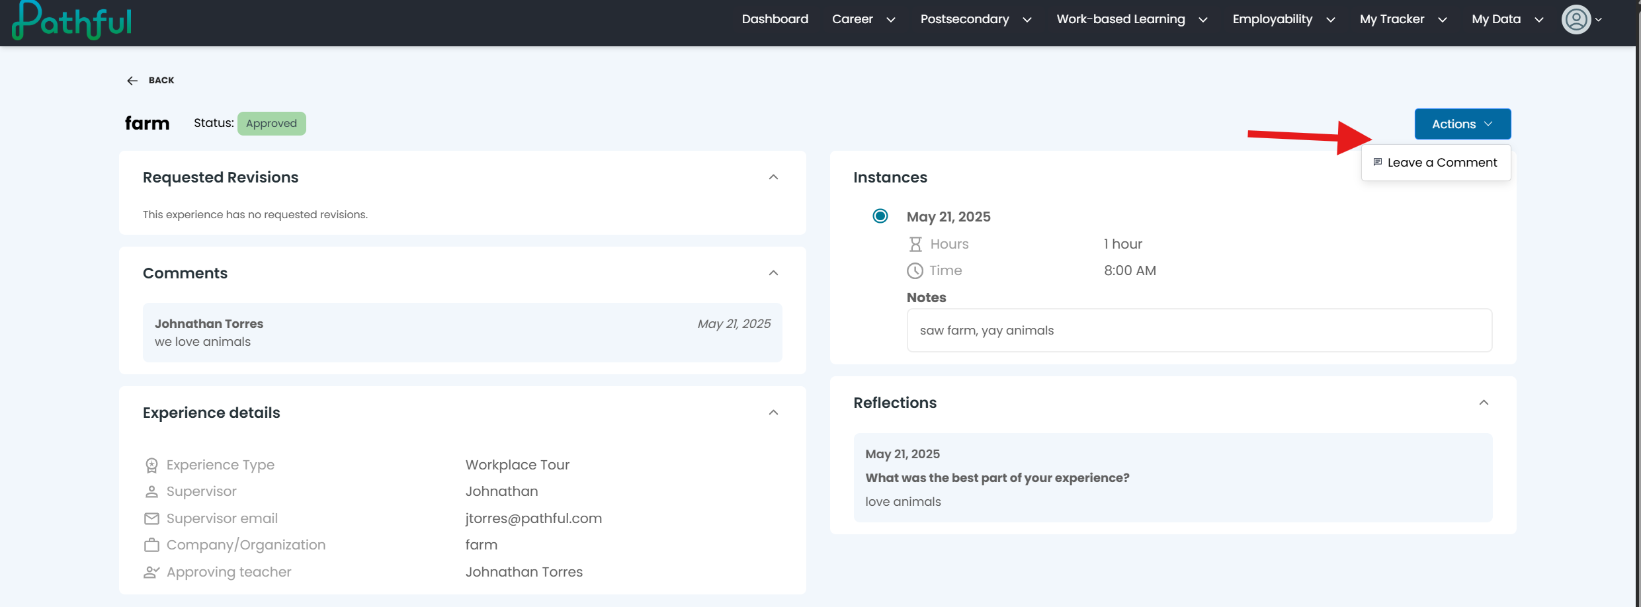Open the user profile avatar menu

click(1576, 19)
